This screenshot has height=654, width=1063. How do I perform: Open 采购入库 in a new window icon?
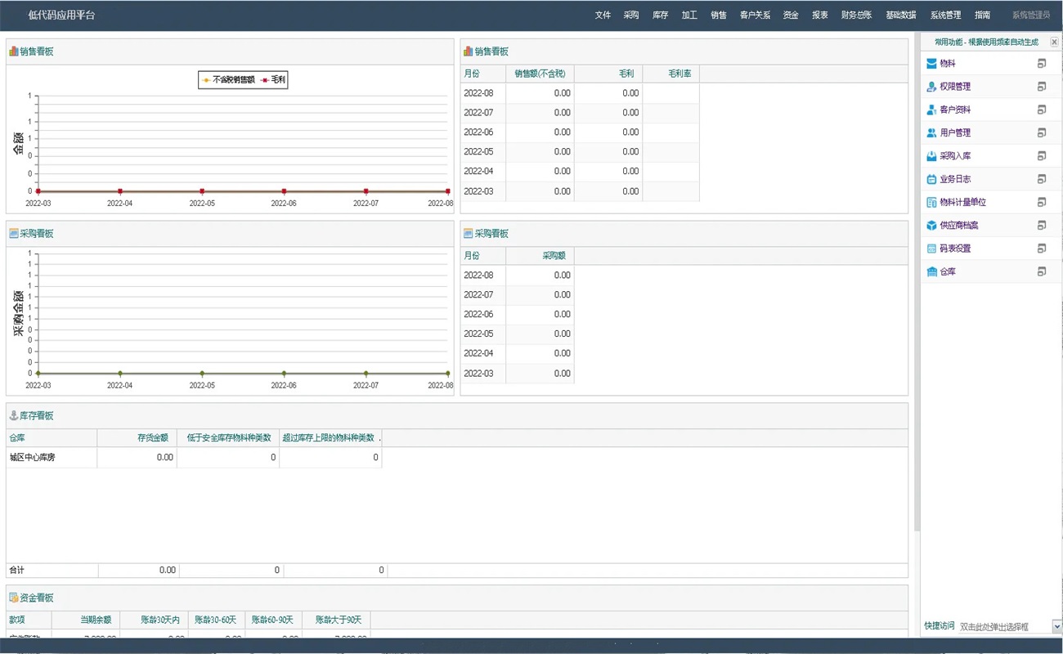(1041, 156)
